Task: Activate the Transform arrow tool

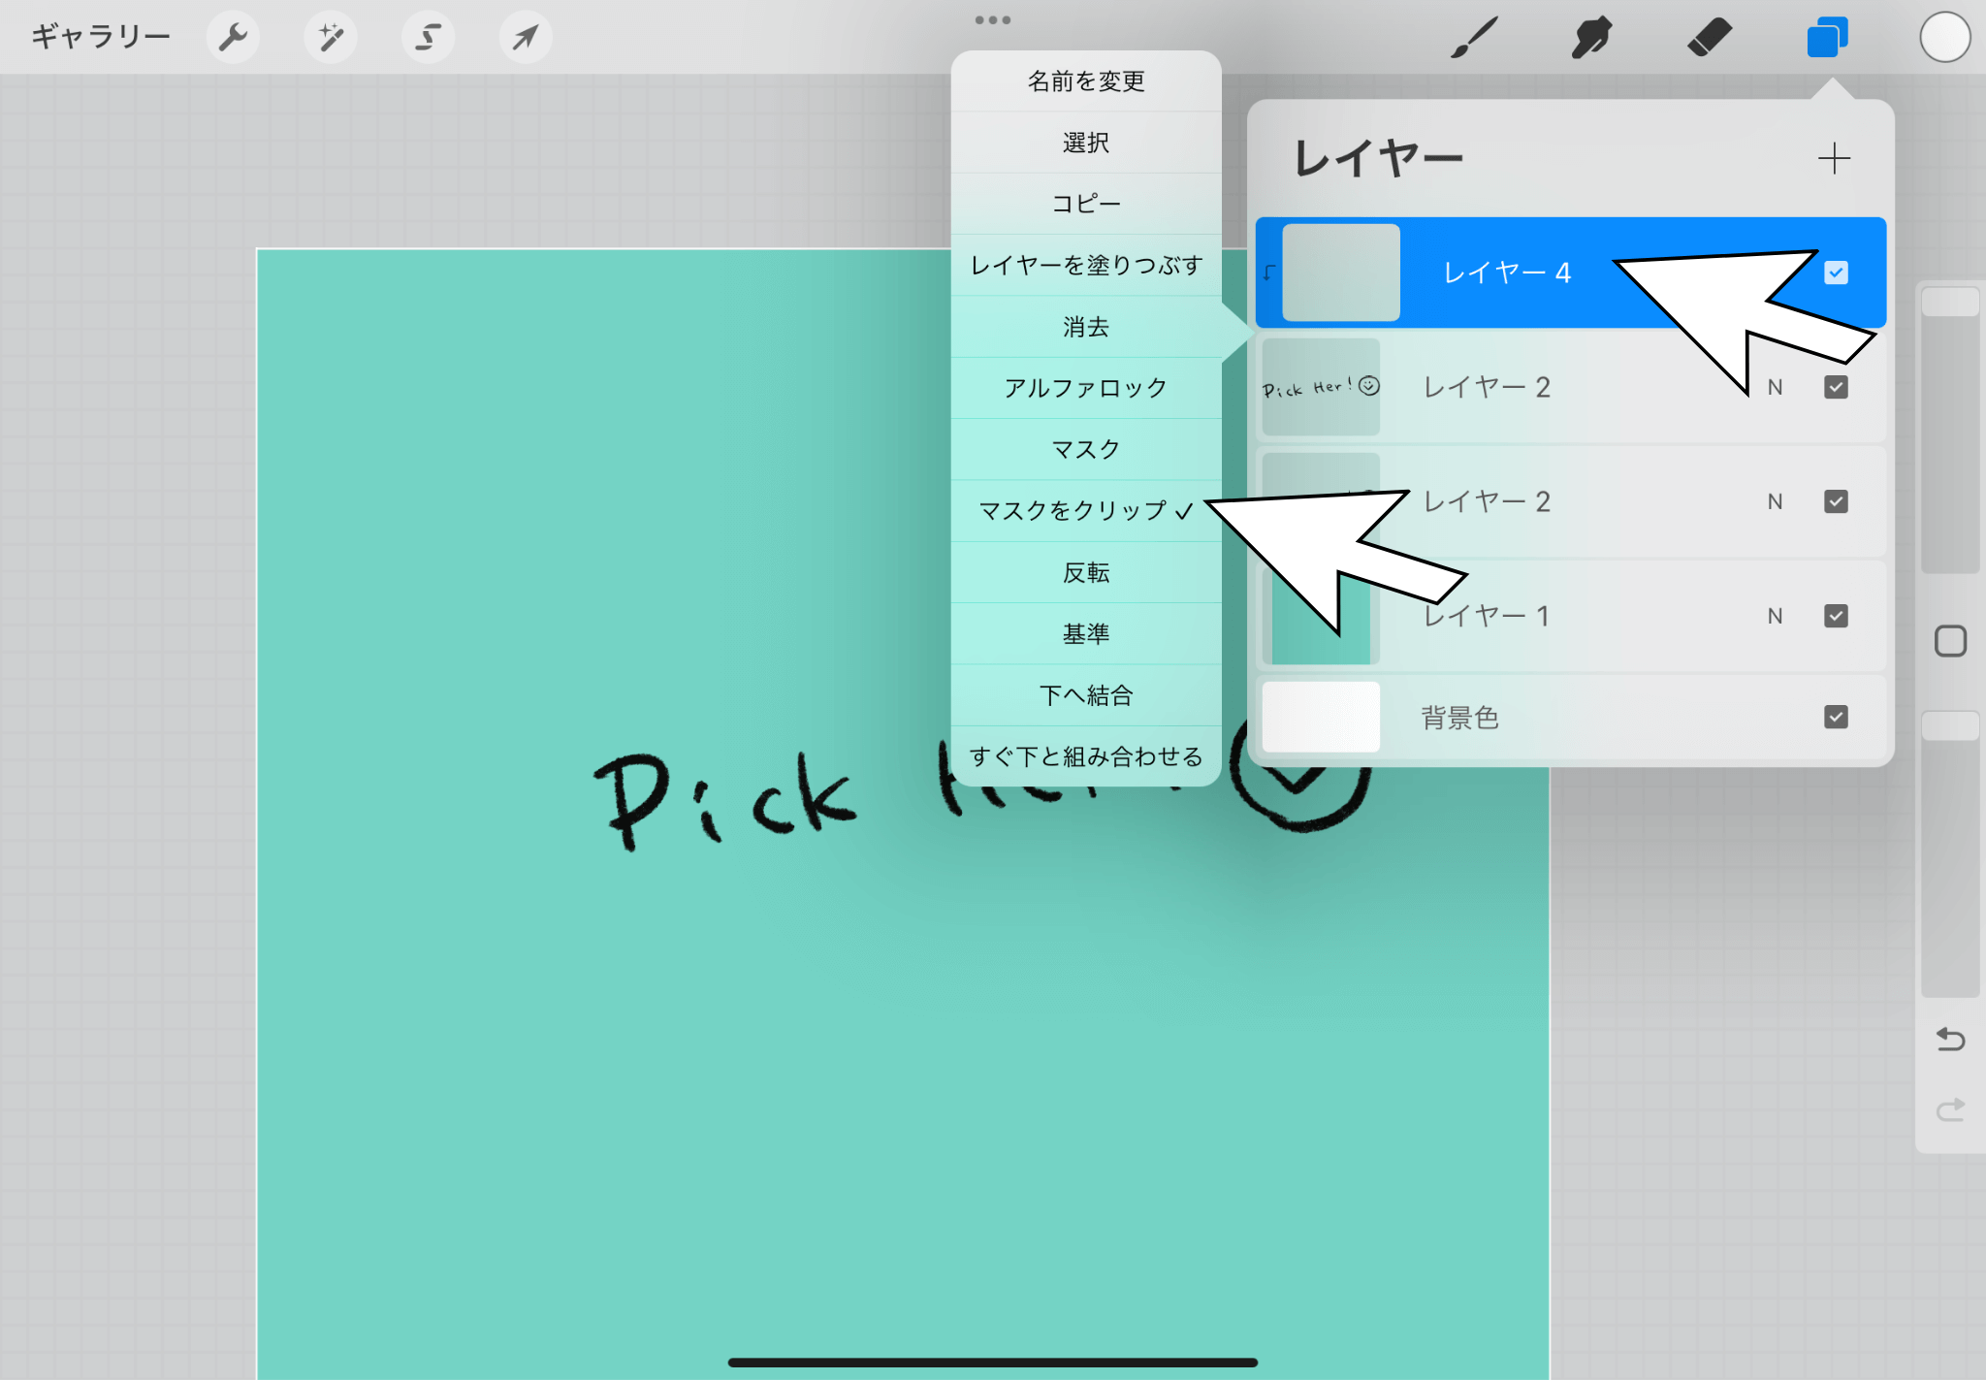Action: point(526,38)
